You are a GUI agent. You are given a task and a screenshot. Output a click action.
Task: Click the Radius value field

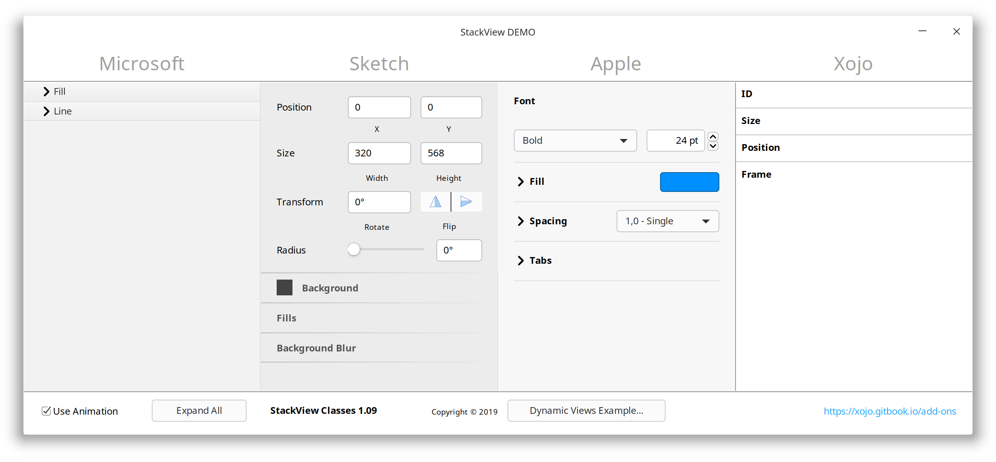[459, 250]
